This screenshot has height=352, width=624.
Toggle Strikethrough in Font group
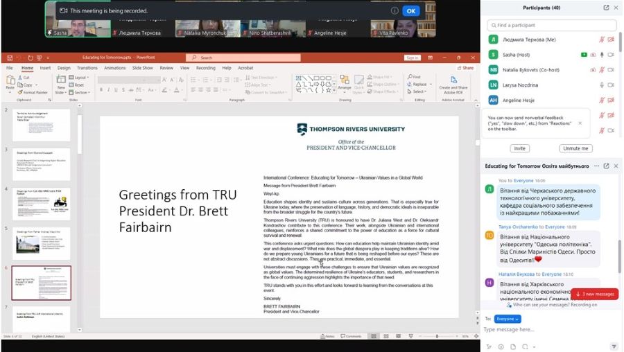pyautogui.click(x=131, y=90)
